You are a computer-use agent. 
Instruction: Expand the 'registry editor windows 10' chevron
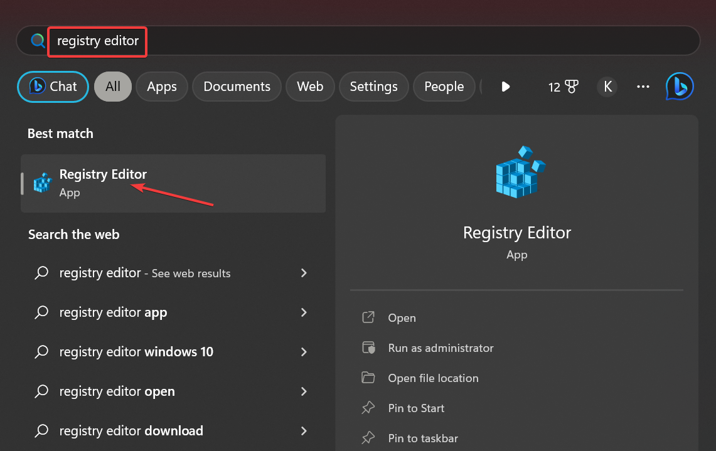click(x=304, y=352)
